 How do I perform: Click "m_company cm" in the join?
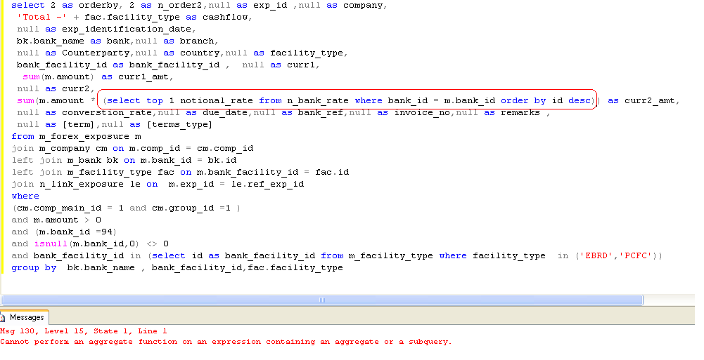pos(73,148)
